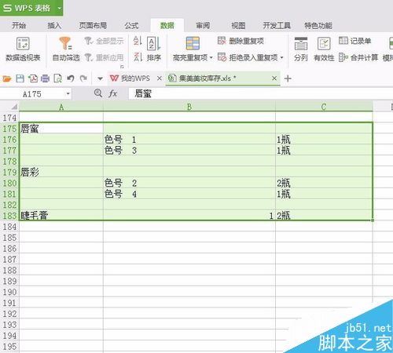The height and width of the screenshot is (353, 393).
Task: Switch to the 公式 ribbon tab
Action: [131, 26]
